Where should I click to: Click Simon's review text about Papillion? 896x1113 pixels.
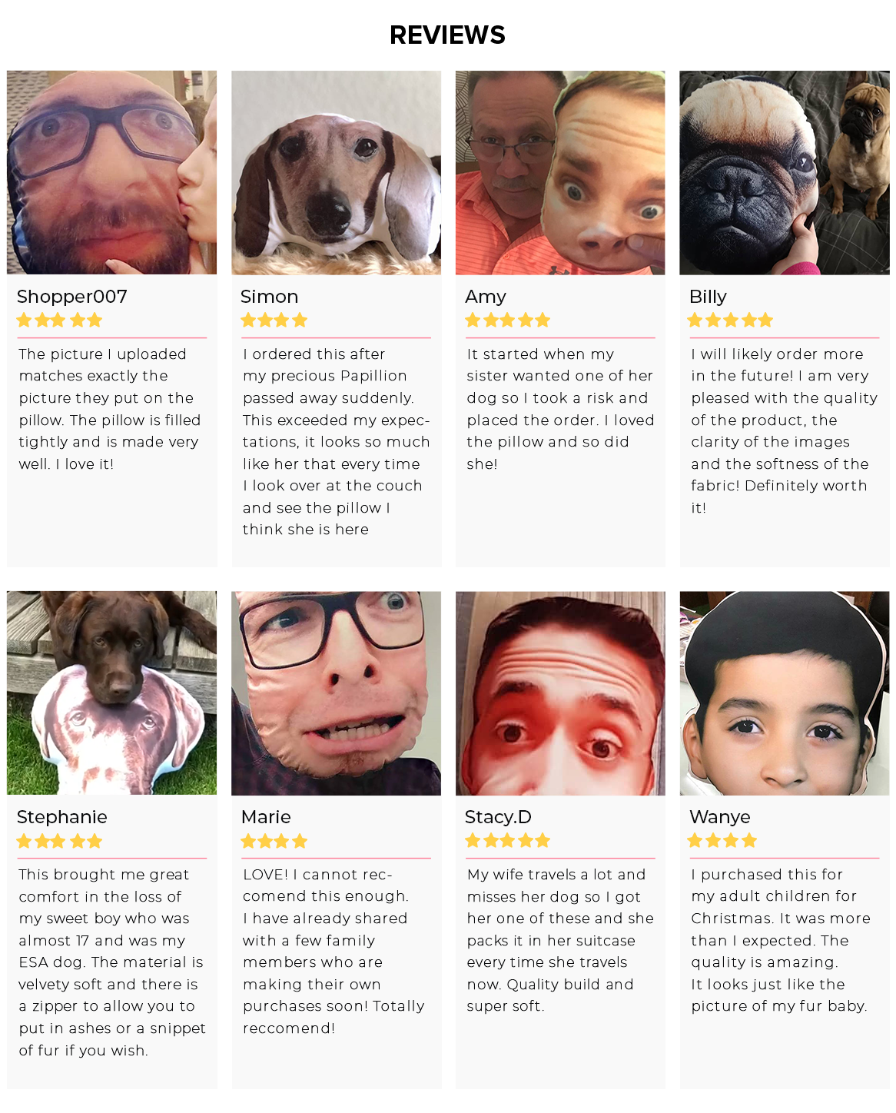[336, 442]
